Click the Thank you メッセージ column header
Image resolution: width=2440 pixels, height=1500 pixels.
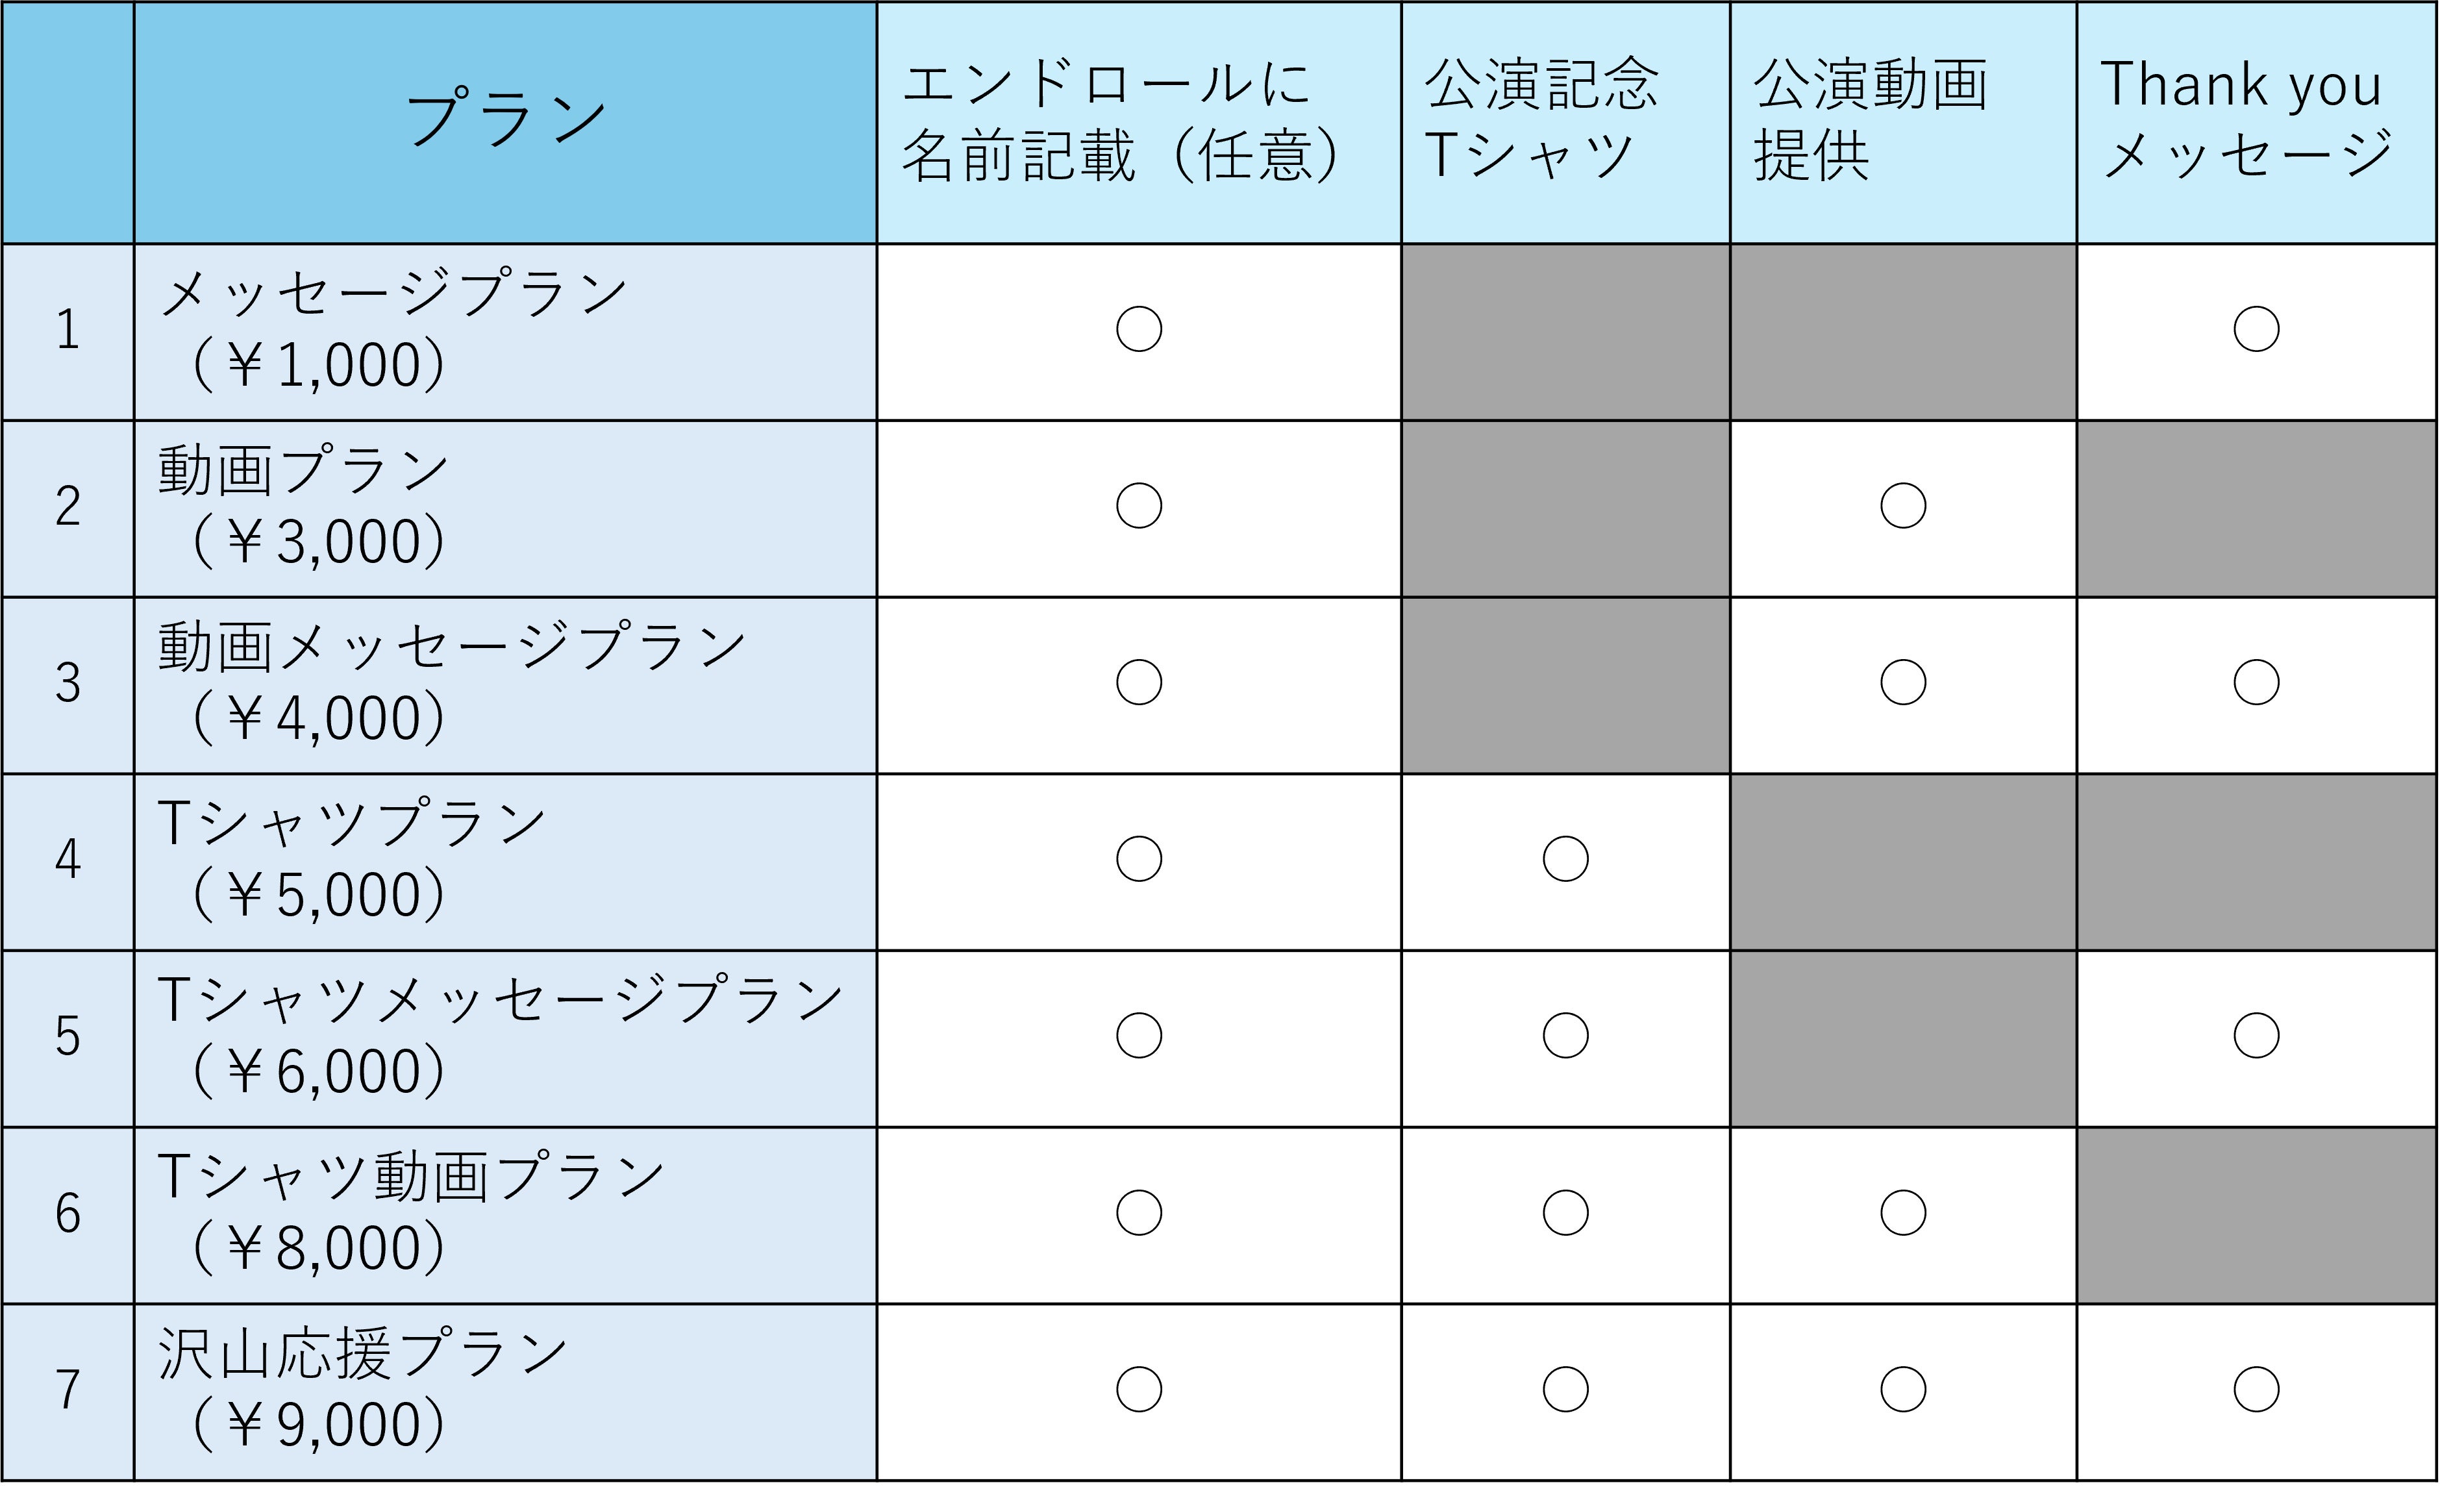pos(2256,121)
